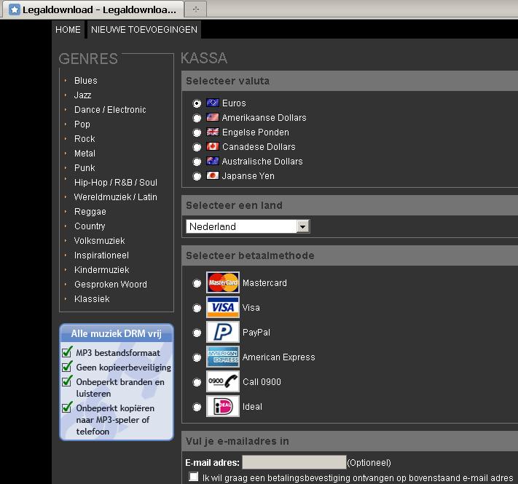The image size is (518, 484).
Task: Select Amerikaanse Dollars radio button
Action: pos(197,118)
